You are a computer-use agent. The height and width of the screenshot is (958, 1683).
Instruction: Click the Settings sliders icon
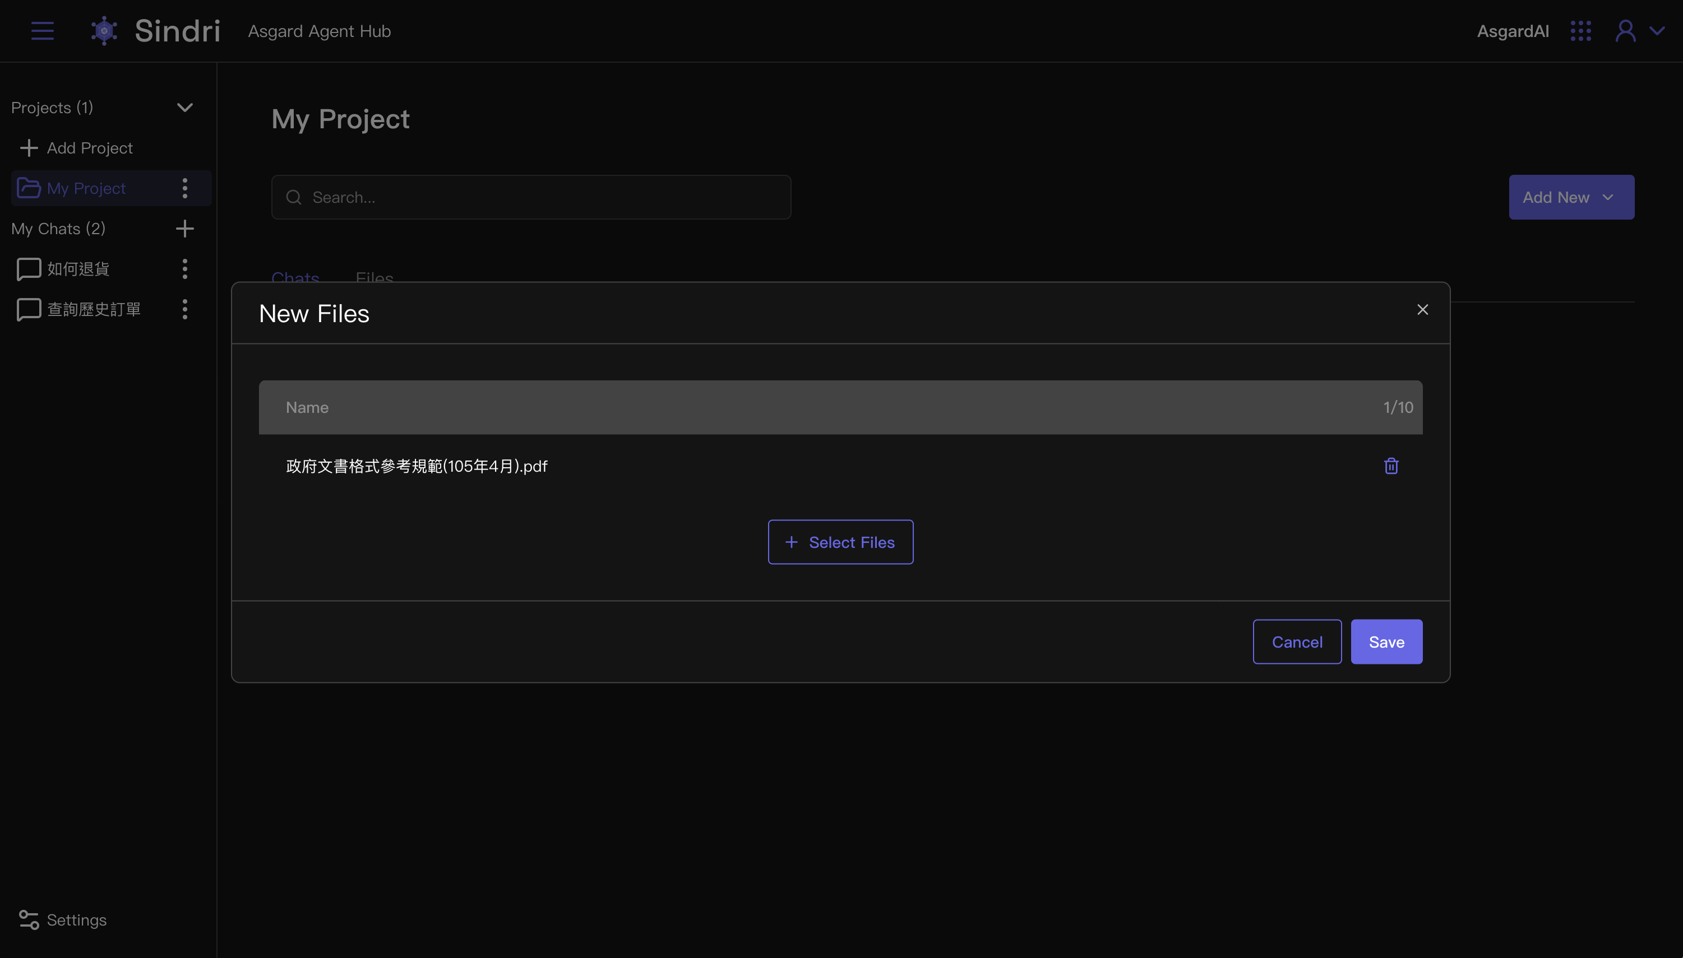[x=29, y=919]
